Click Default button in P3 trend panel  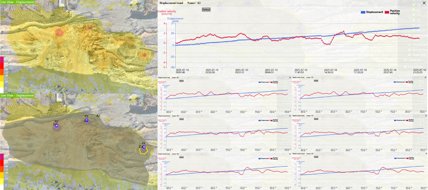click(316, 119)
